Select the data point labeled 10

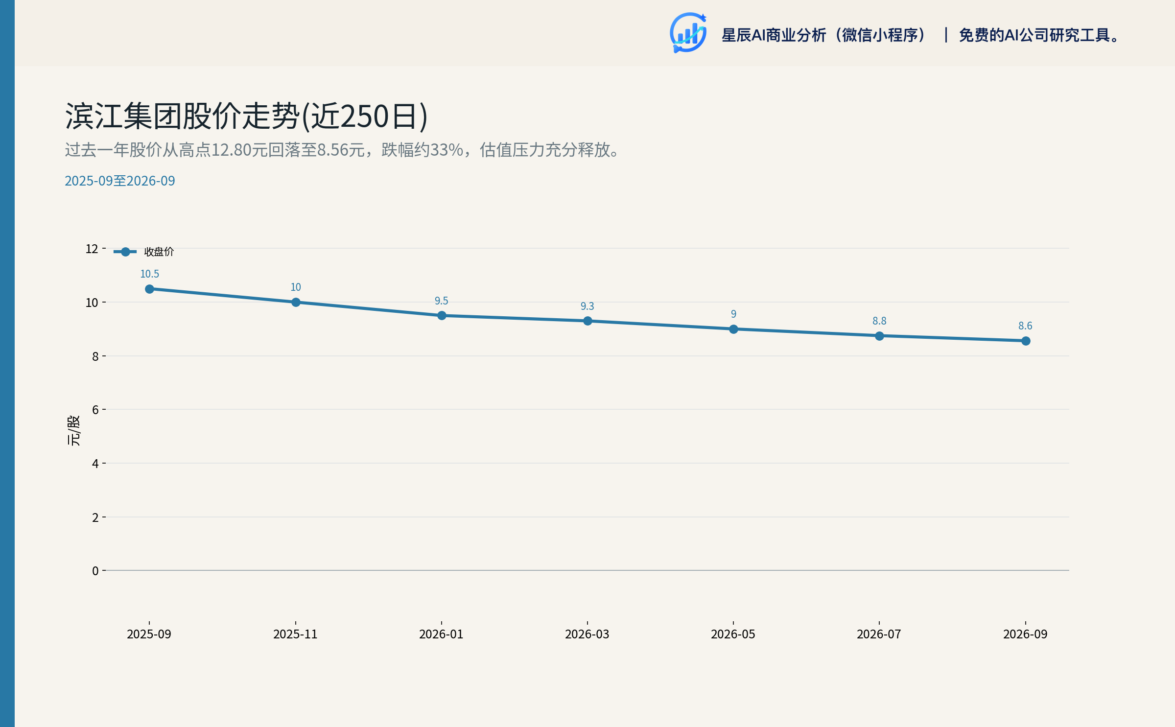pyautogui.click(x=296, y=302)
